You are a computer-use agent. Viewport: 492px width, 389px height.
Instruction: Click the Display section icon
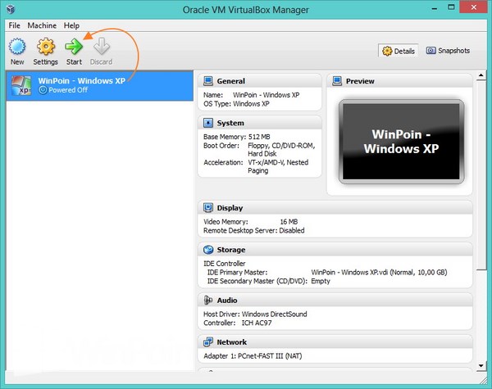pyautogui.click(x=208, y=207)
